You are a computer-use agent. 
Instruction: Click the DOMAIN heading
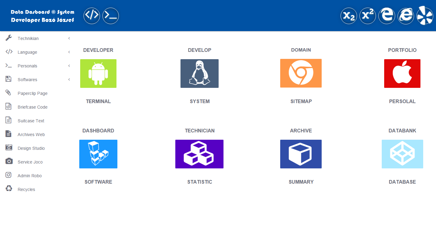pos(301,50)
